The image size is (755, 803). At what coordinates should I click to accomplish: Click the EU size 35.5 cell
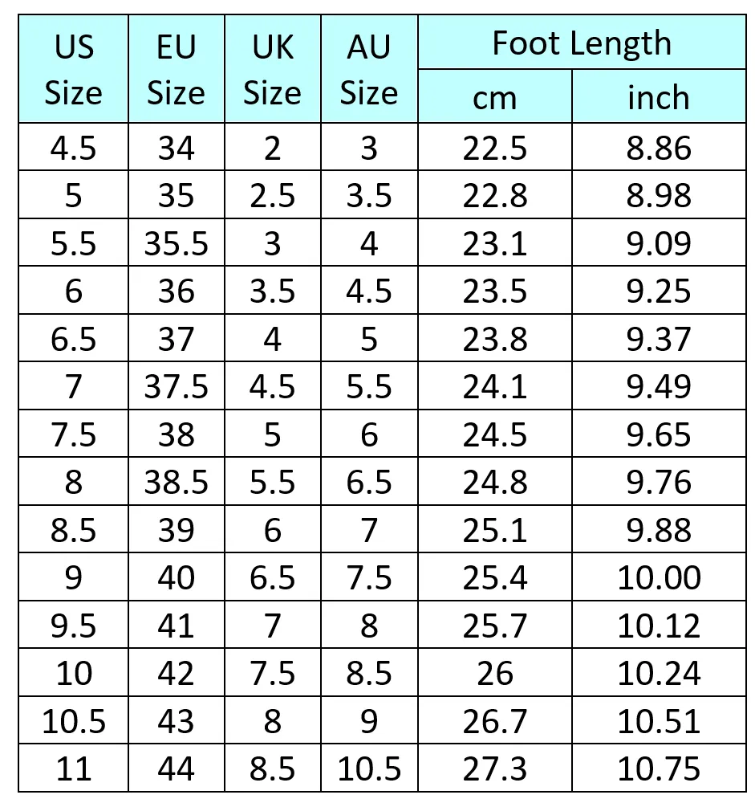[x=176, y=243]
